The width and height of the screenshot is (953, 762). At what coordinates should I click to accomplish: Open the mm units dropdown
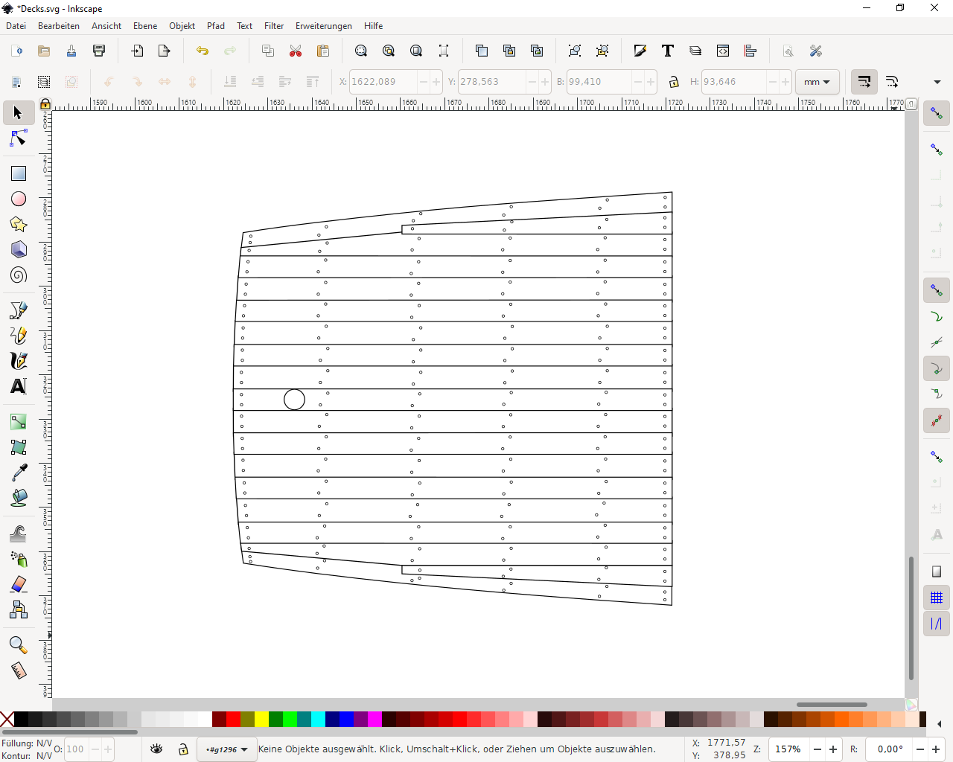[817, 82]
